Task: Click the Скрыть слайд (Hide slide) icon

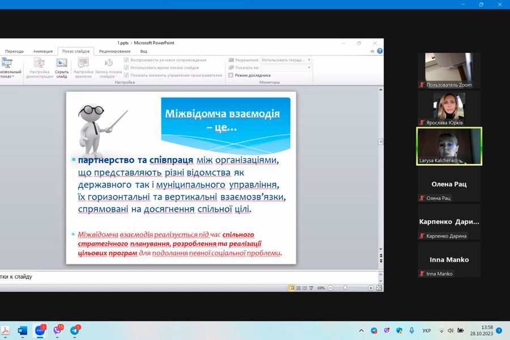Action: (x=62, y=67)
